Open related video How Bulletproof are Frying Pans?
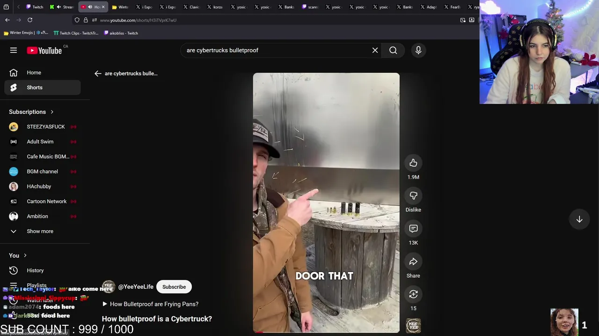Image resolution: width=599 pixels, height=336 pixels. 150,304
